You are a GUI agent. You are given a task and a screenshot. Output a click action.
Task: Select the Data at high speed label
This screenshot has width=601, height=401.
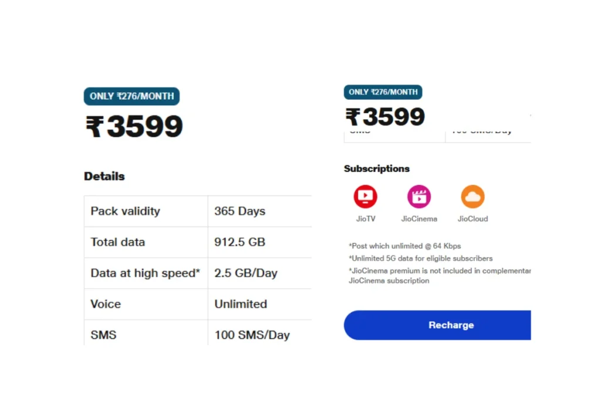click(x=146, y=273)
